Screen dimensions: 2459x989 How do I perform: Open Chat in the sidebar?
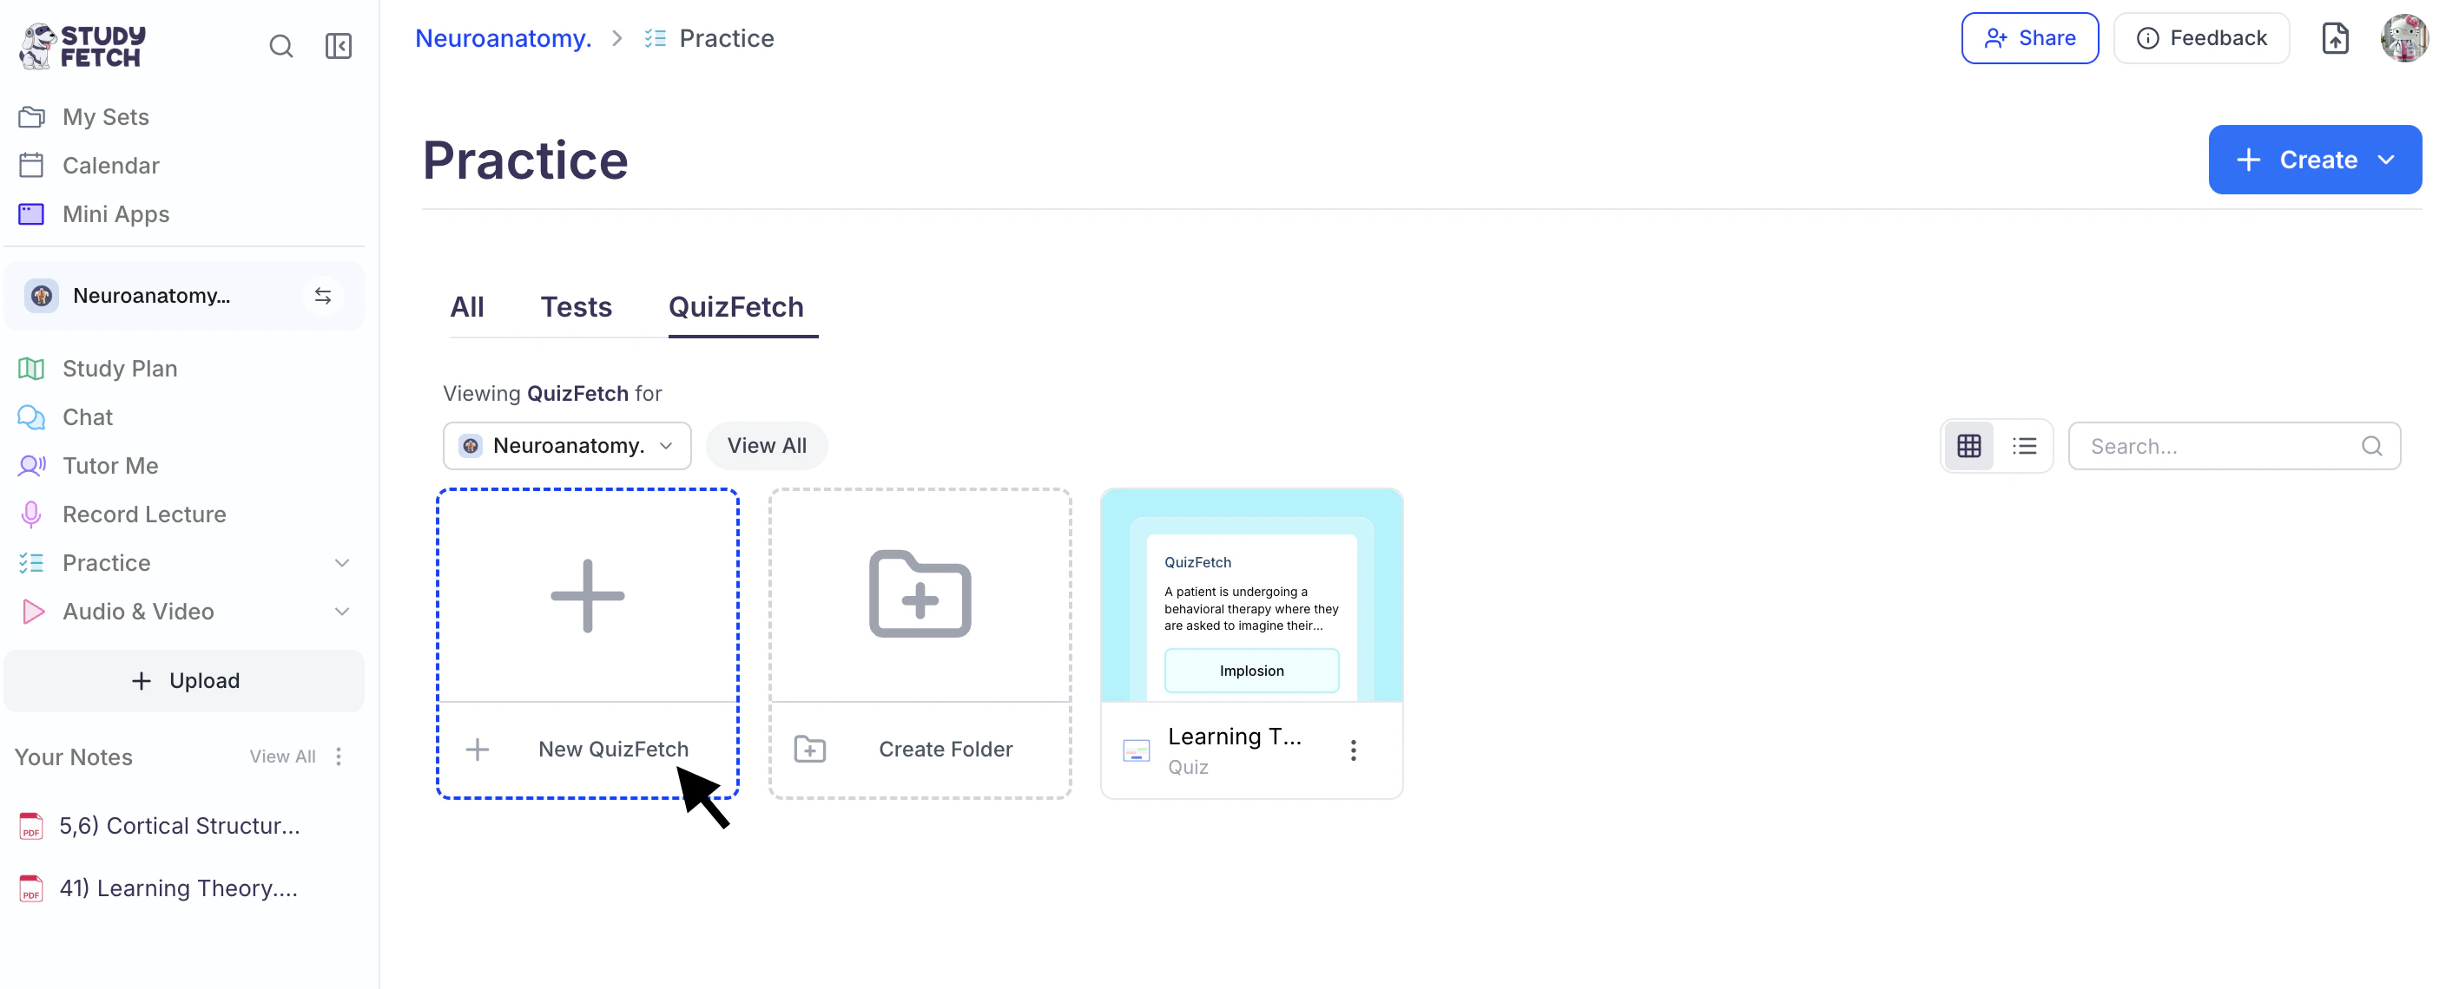(x=87, y=416)
